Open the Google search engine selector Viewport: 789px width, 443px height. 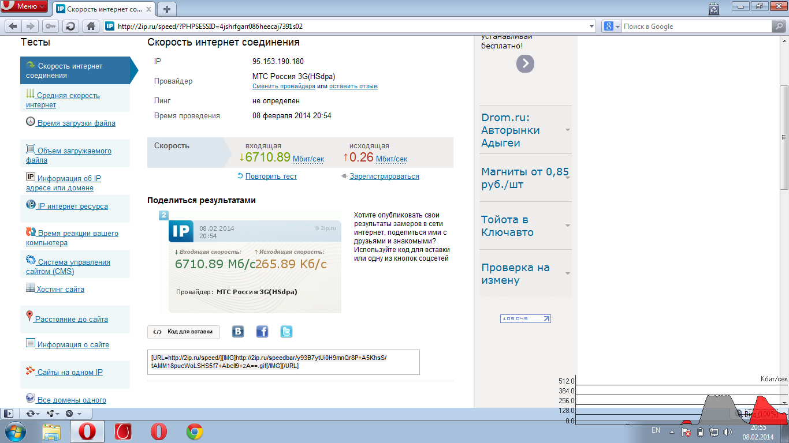[x=612, y=26]
